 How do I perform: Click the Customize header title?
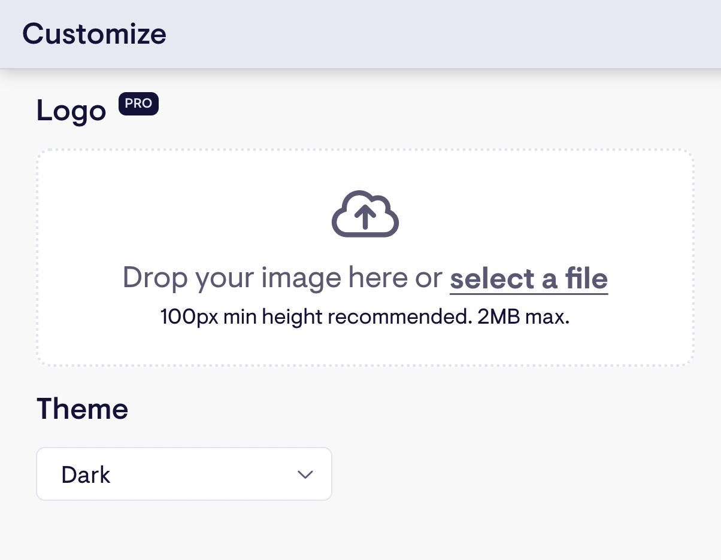[94, 34]
